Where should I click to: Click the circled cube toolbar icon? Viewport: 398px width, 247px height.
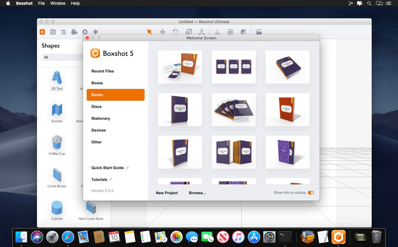point(230,32)
